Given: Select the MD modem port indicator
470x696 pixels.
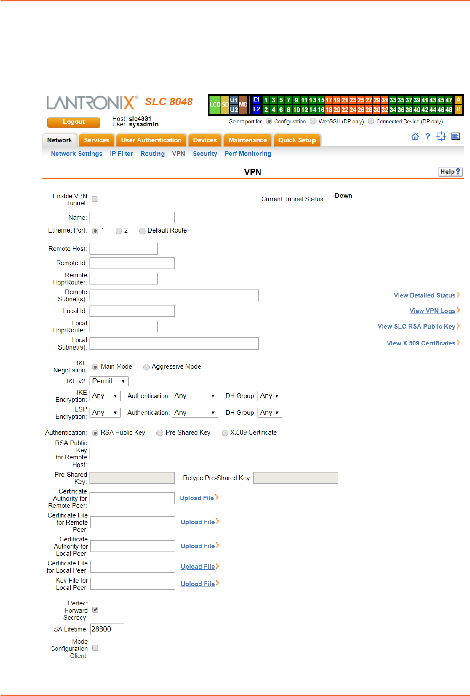Looking at the screenshot, I should click(x=243, y=105).
